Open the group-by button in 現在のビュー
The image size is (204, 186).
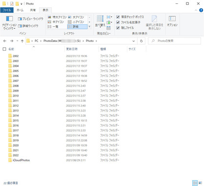click(109, 17)
